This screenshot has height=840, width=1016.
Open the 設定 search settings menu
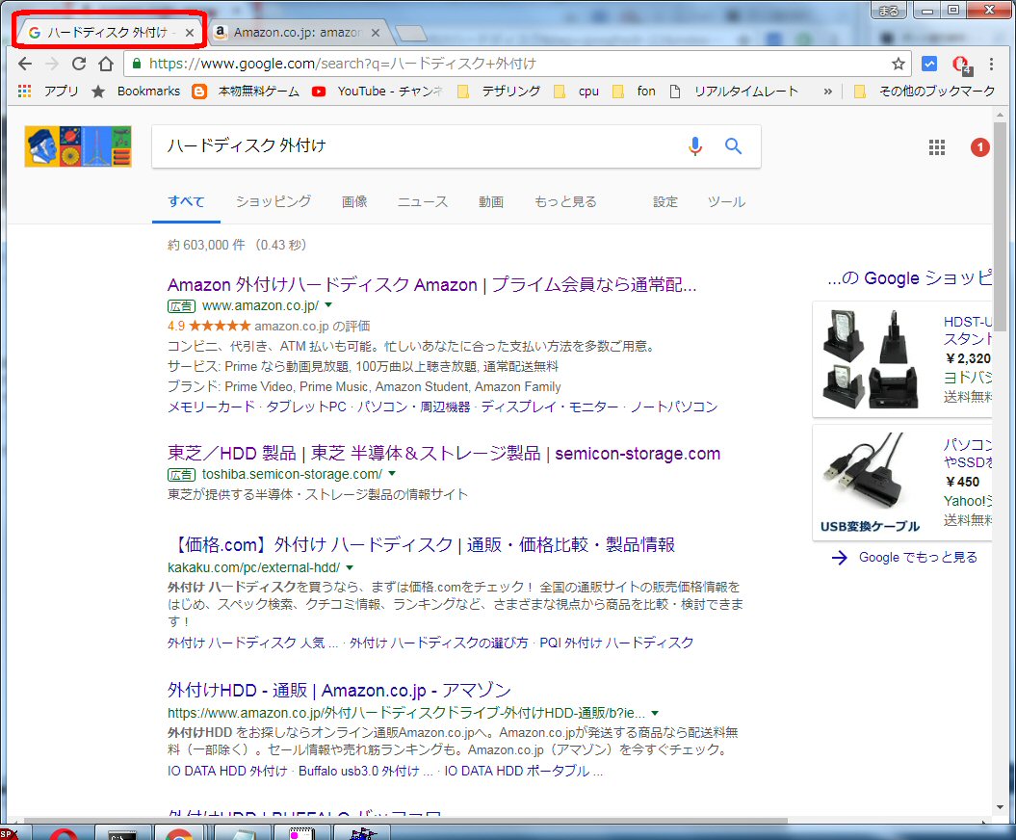tap(665, 201)
